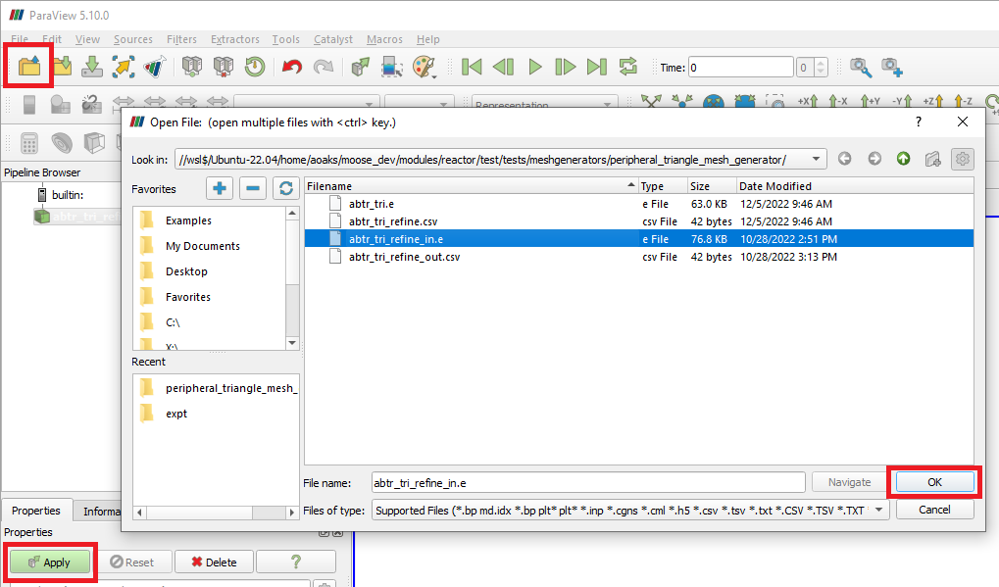Set view direction to +Y

click(x=871, y=101)
